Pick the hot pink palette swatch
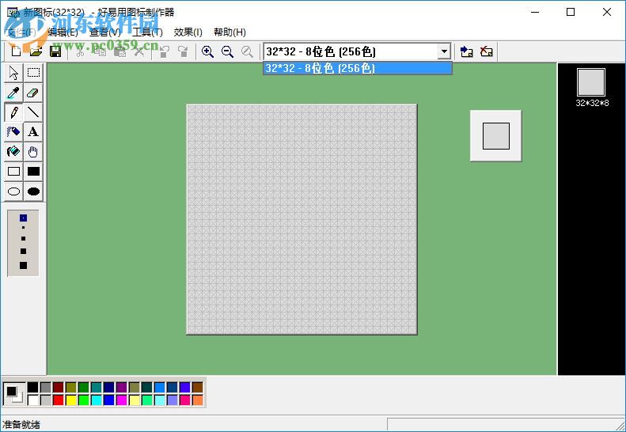This screenshot has height=432, width=626. (x=185, y=400)
